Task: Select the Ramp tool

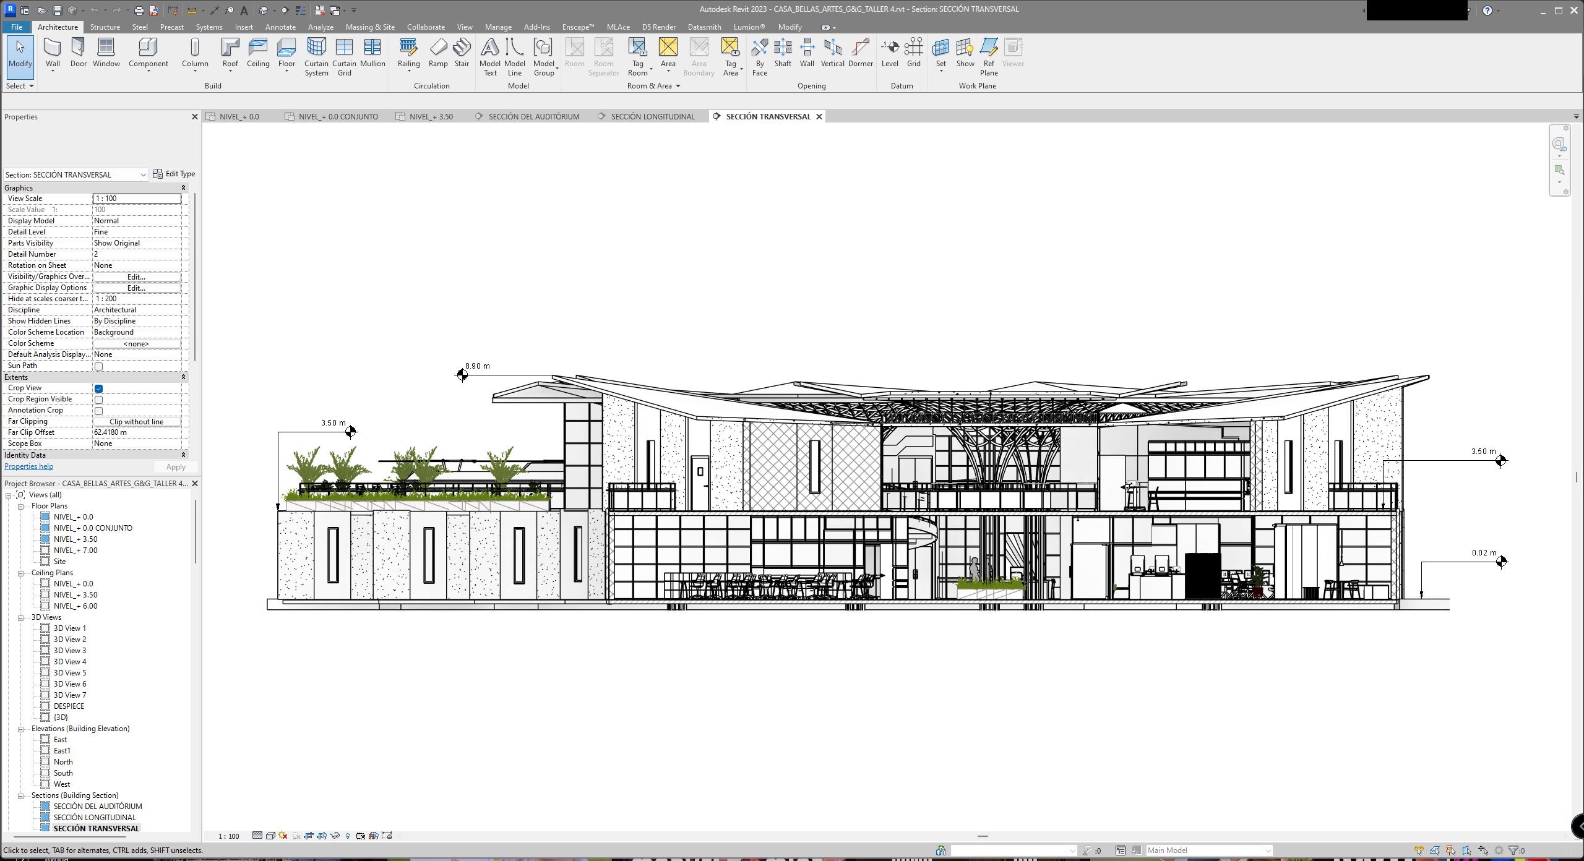Action: pyautogui.click(x=438, y=53)
